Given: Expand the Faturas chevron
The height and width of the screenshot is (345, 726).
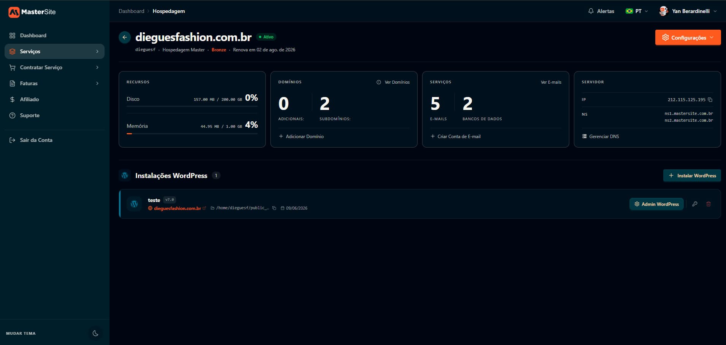Looking at the screenshot, I should pyautogui.click(x=97, y=83).
